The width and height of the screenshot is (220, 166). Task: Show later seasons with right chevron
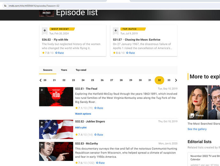176,80
